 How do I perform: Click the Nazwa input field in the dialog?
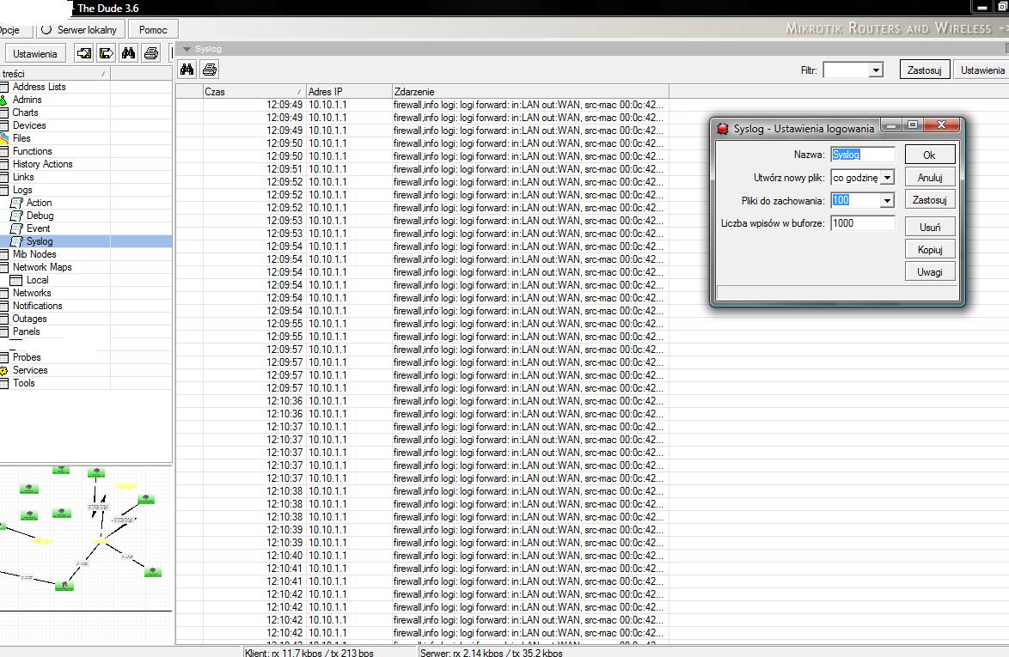[x=862, y=155]
